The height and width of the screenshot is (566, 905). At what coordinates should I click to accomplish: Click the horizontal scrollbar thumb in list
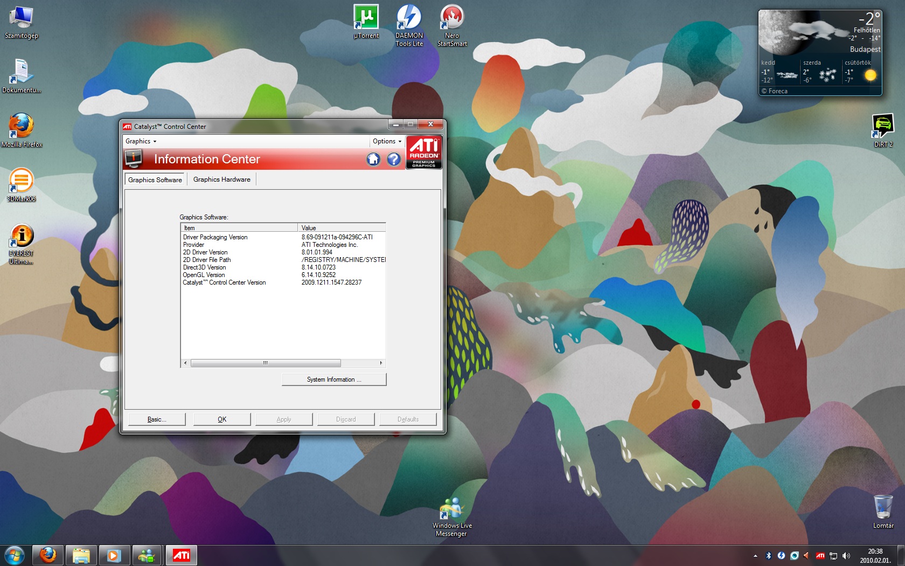(x=266, y=363)
